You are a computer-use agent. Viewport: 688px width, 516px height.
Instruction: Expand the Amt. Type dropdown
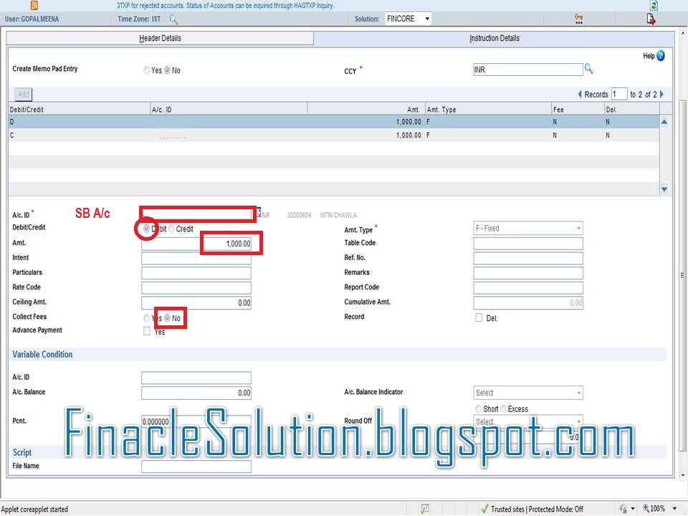click(578, 228)
